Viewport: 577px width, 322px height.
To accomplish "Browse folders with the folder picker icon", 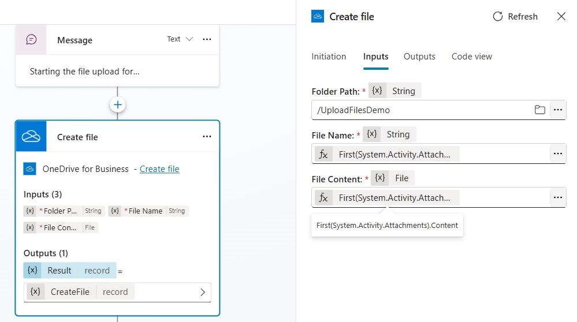I will point(540,110).
